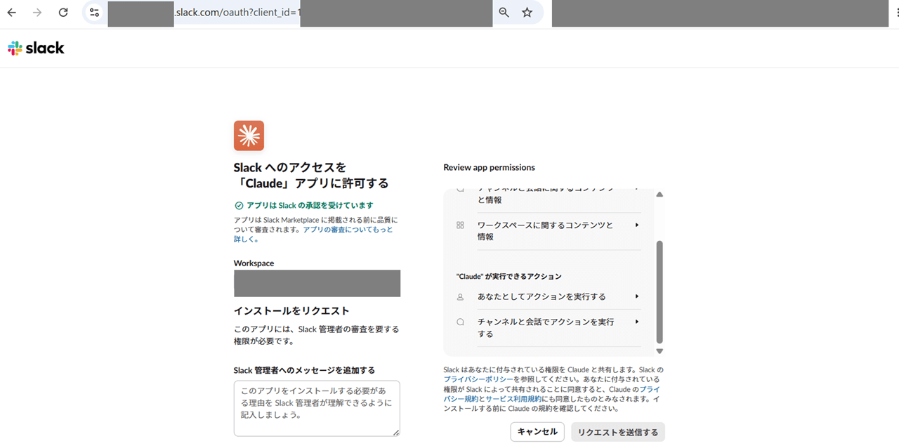Go back with the browser back arrow
899x446 pixels.
tap(11, 13)
